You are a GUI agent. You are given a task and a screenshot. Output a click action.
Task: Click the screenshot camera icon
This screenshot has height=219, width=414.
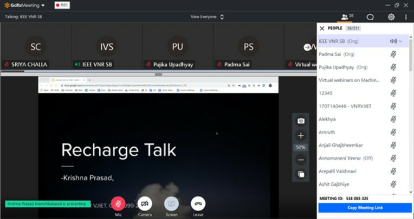point(301,121)
